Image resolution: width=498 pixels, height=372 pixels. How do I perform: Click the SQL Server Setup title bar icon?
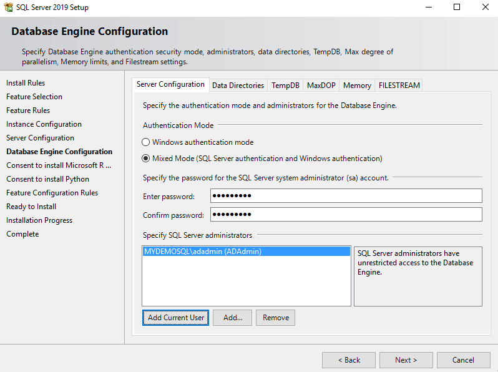(x=8, y=7)
